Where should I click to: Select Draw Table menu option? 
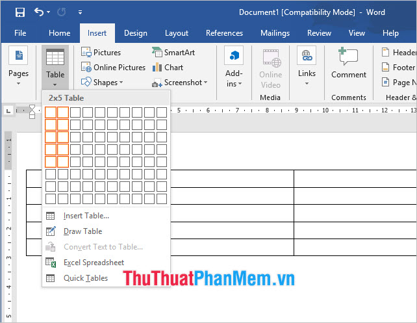[x=106, y=231]
